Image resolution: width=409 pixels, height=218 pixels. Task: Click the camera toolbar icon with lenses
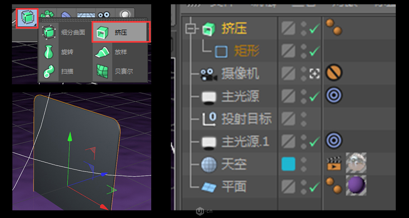tap(104, 14)
